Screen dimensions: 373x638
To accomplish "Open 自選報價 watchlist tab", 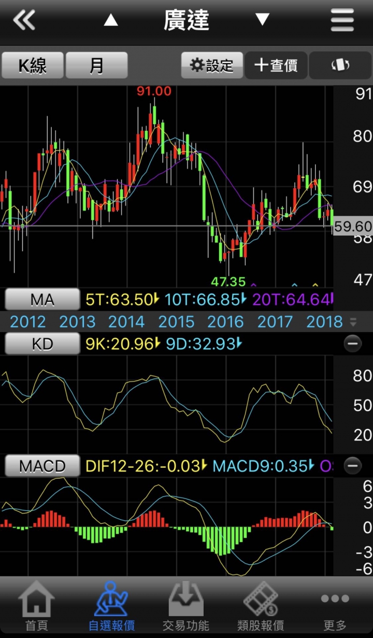I will (x=111, y=606).
